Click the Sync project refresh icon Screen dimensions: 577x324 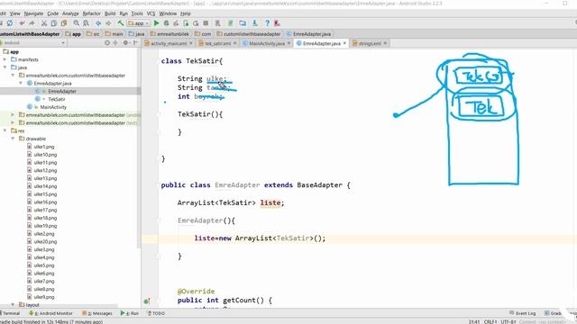click(10, 23)
